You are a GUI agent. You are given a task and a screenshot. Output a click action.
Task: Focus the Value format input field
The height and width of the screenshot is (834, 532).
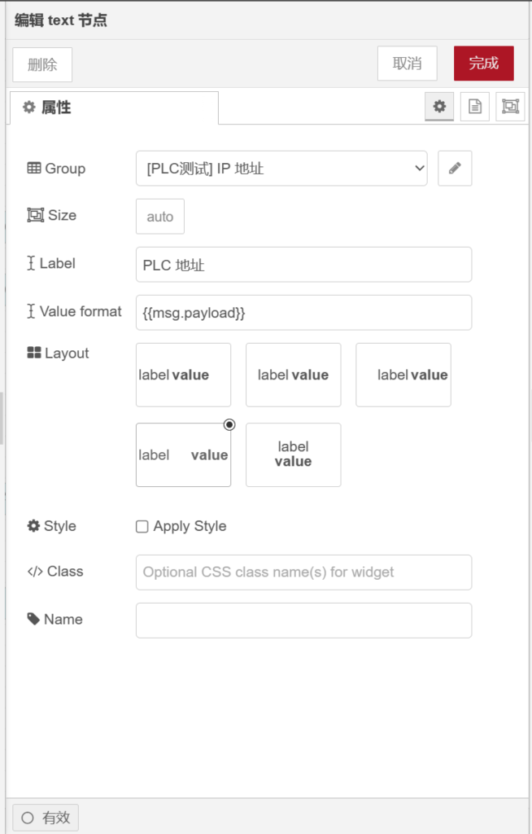click(303, 313)
